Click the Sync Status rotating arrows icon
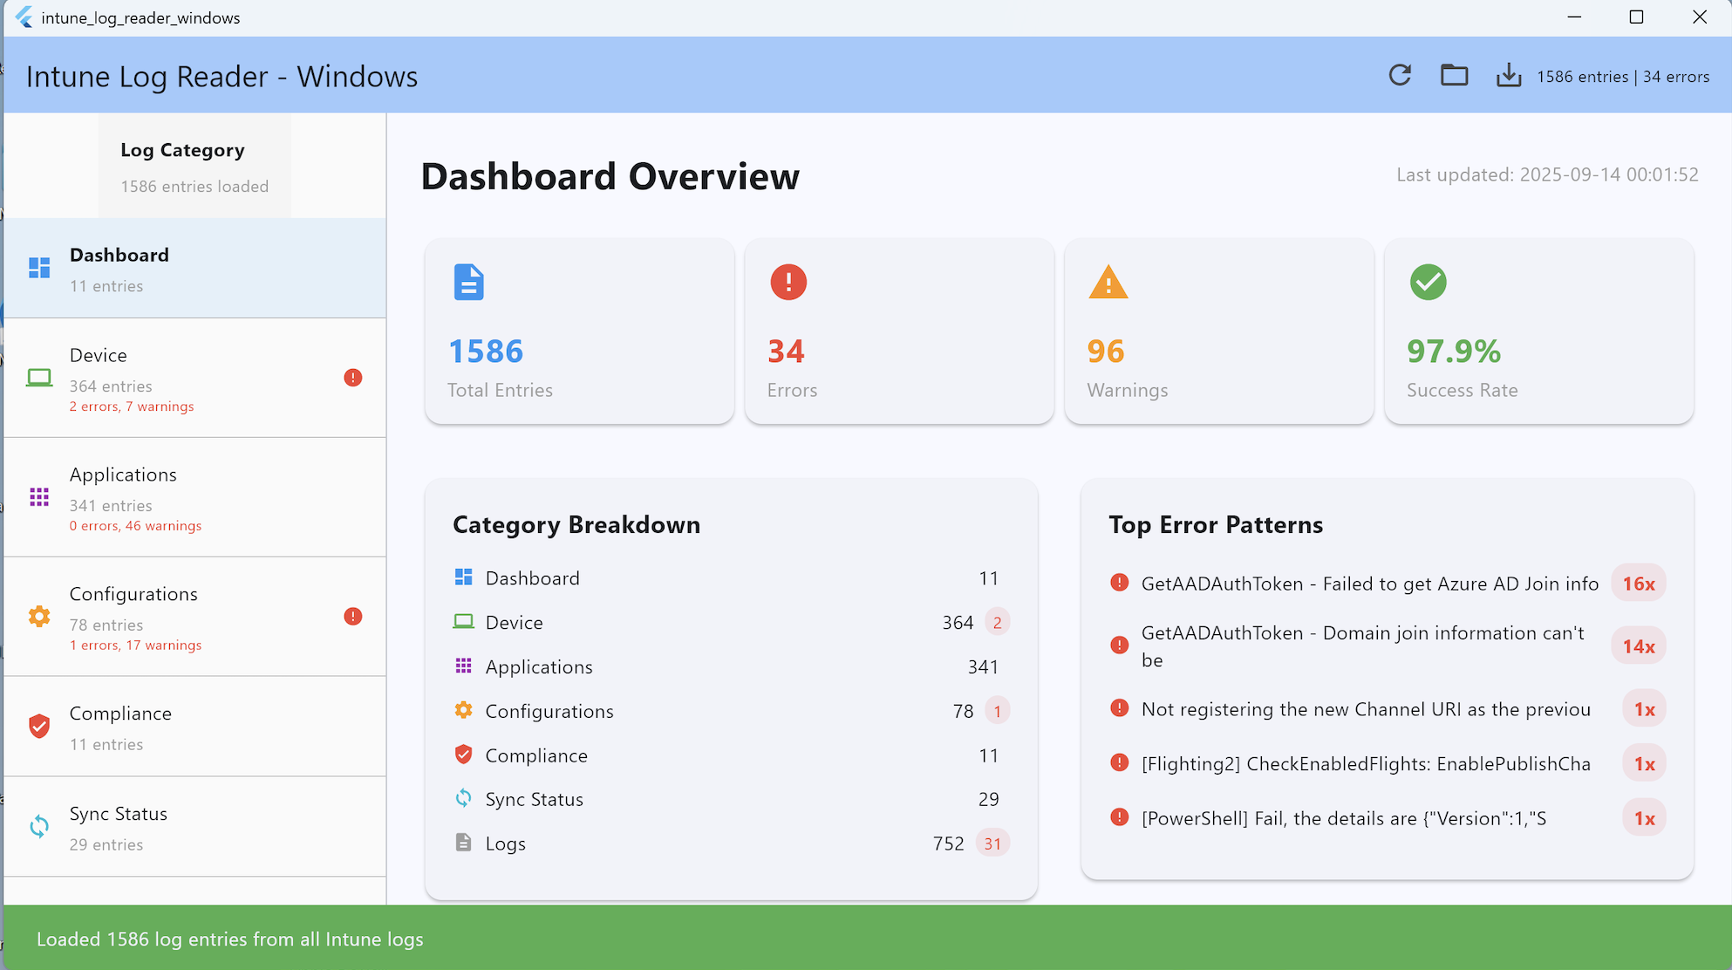Screen dimensions: 1732x970 pos(38,826)
